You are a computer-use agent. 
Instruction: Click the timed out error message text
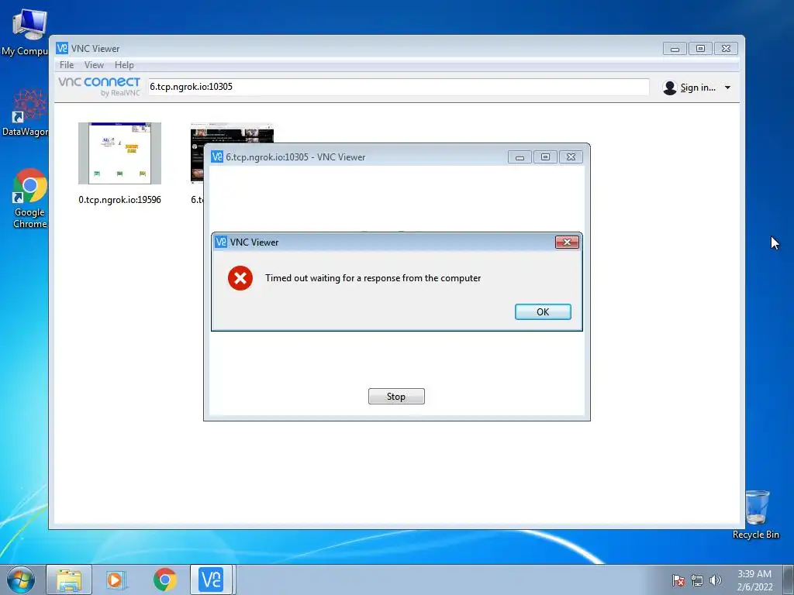[373, 278]
